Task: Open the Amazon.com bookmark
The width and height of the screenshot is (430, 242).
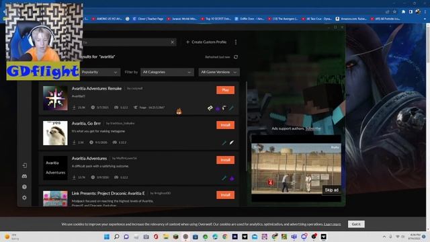Action: 351,19
